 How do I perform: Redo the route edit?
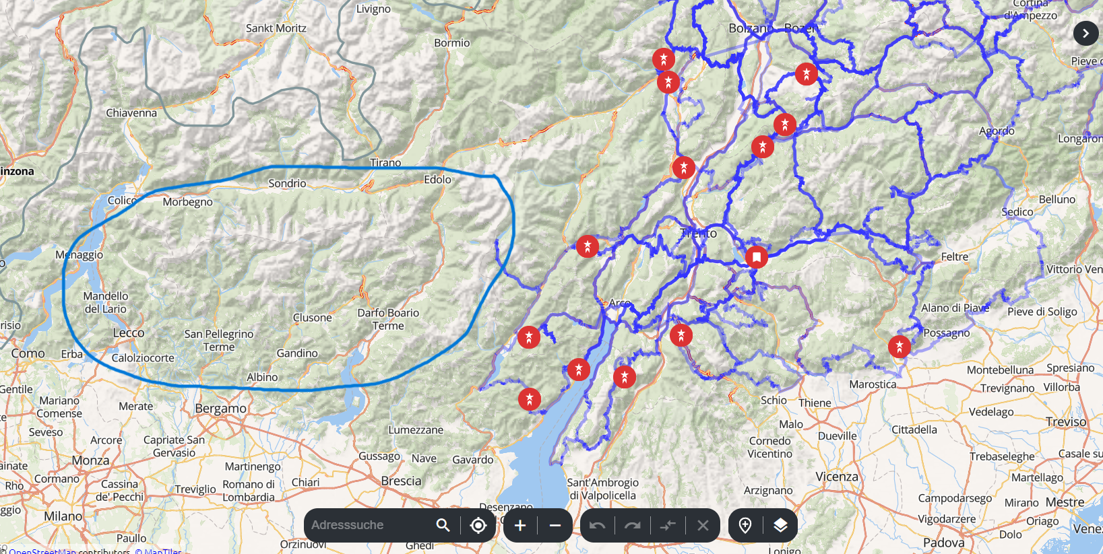(x=632, y=525)
